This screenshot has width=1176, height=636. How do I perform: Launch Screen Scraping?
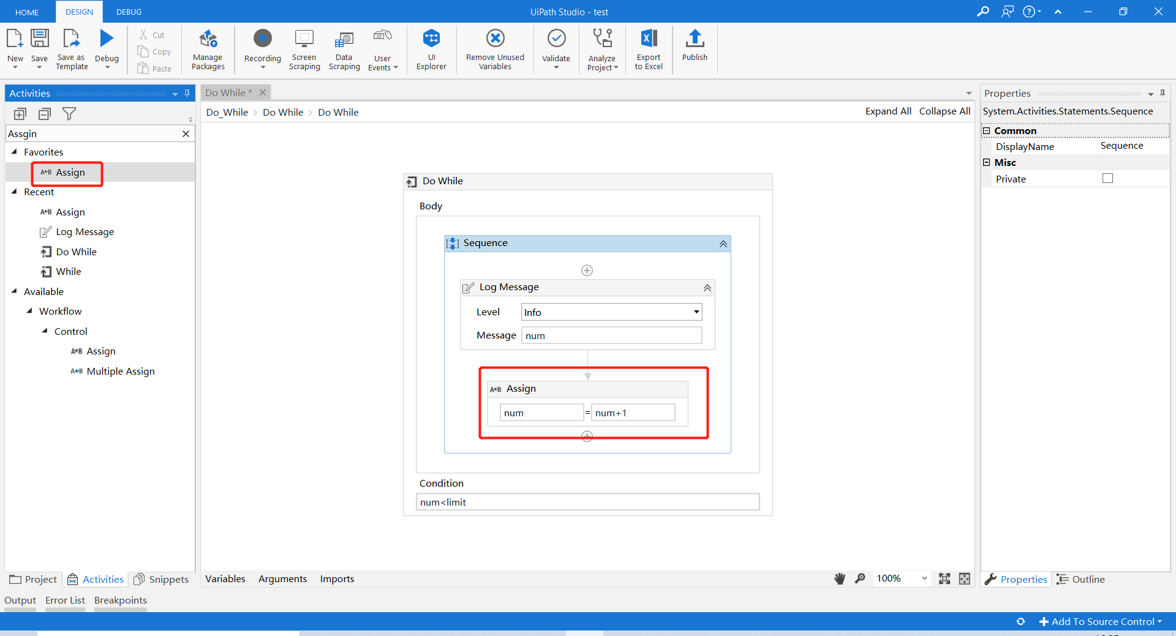tap(304, 50)
